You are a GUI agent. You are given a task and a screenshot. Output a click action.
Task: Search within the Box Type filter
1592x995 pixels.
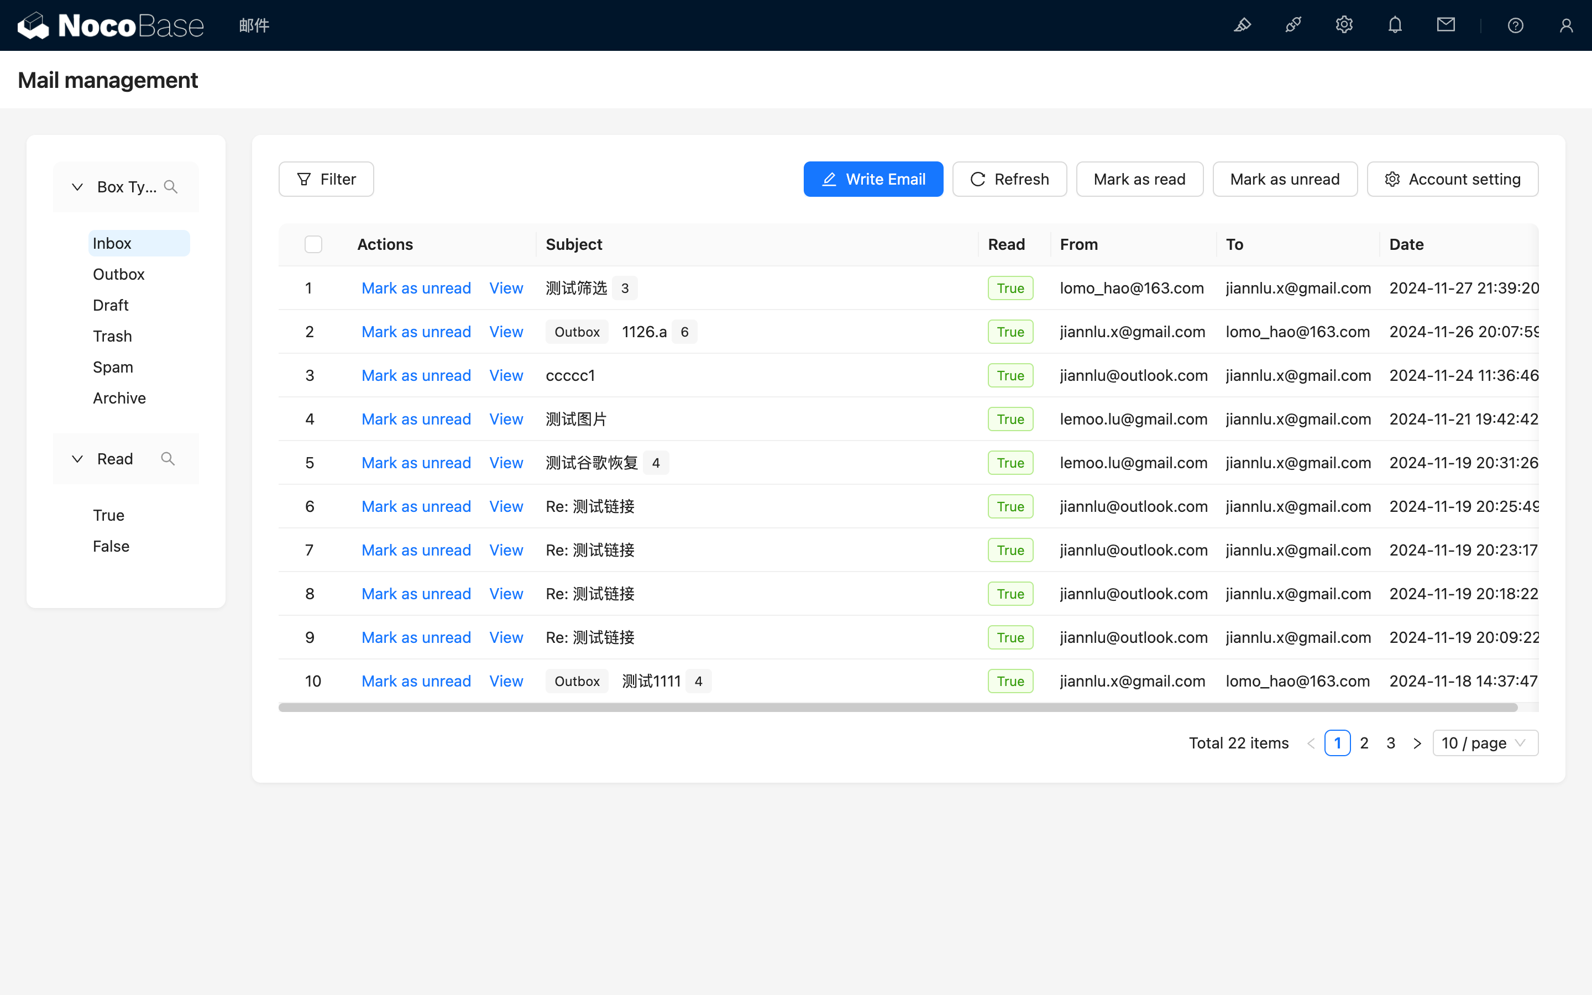(x=171, y=187)
